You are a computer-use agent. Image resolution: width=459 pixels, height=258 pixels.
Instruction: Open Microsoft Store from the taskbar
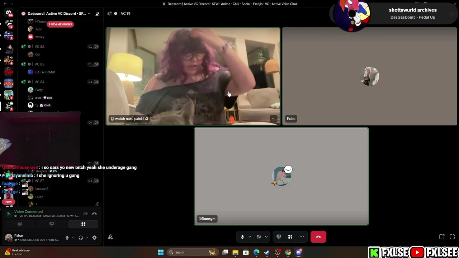click(246, 252)
